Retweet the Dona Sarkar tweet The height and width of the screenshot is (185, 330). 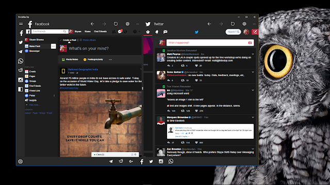pos(183,80)
